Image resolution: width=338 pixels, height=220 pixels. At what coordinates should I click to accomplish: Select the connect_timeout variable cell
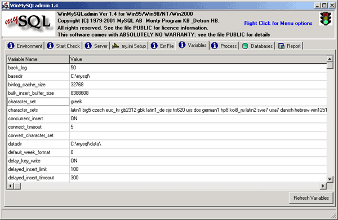[38, 127]
